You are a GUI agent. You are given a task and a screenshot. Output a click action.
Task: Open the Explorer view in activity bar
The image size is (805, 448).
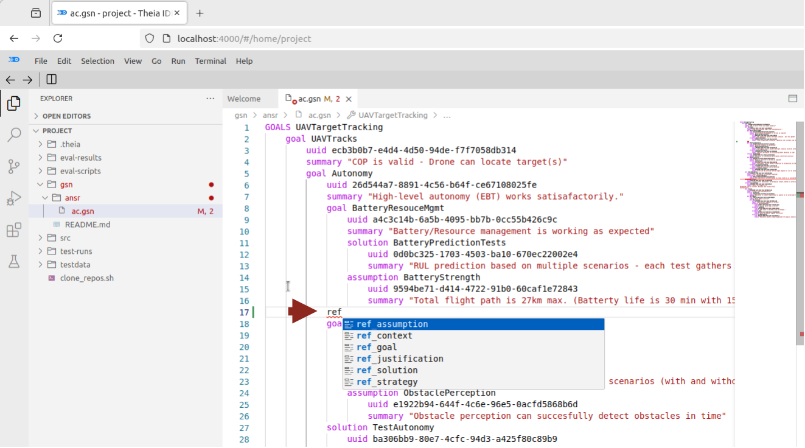[13, 104]
